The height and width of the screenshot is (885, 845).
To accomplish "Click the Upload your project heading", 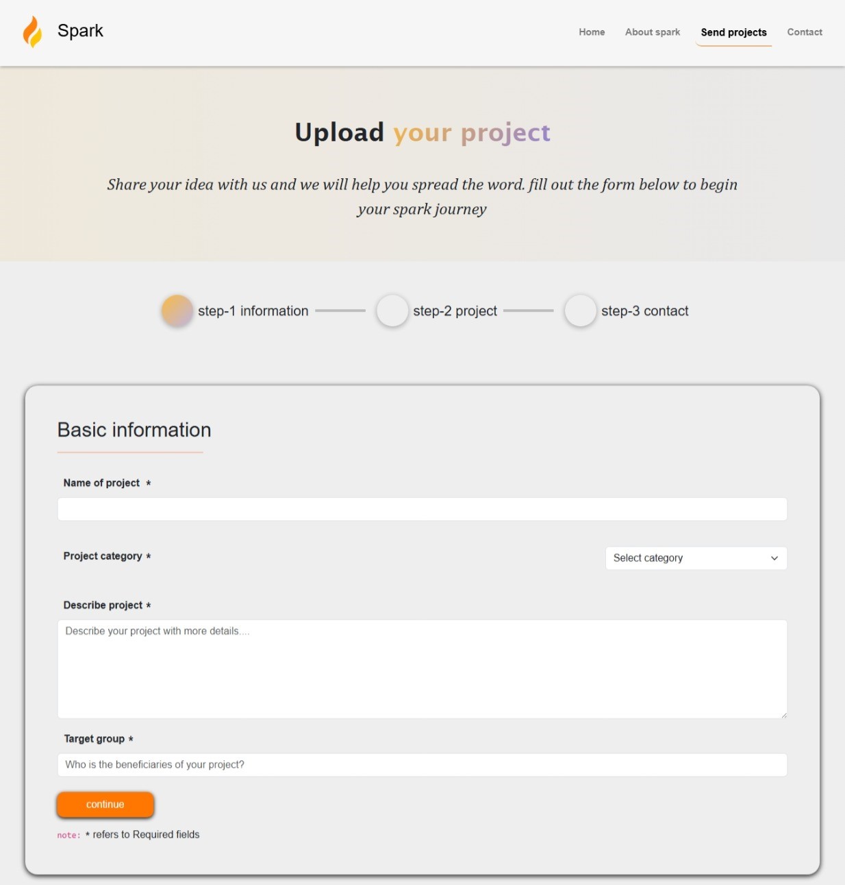I will click(422, 132).
